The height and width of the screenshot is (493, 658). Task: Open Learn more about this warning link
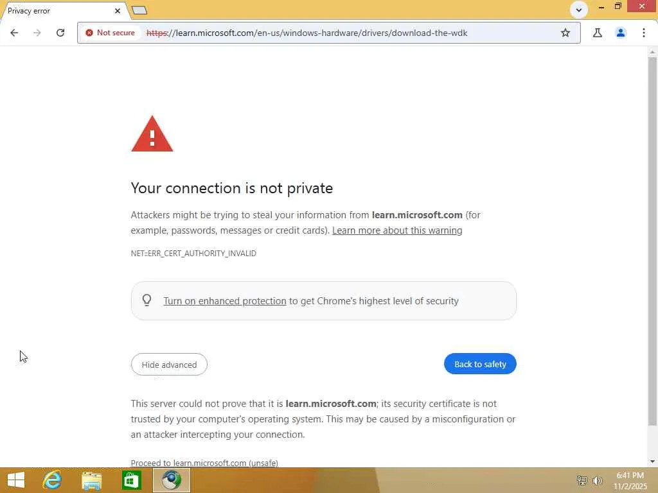[397, 230]
